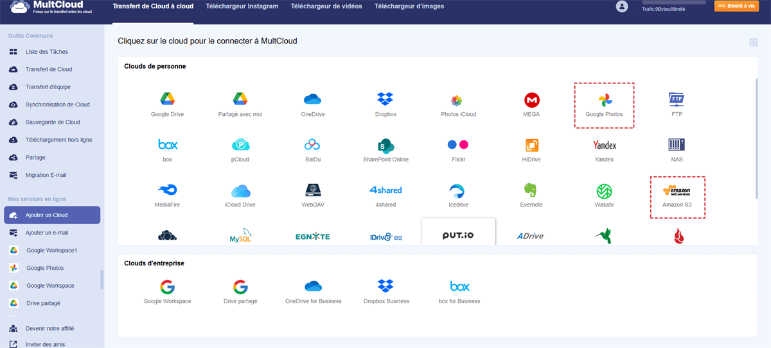Connect MediaFire cloud
Image resolution: width=771 pixels, height=348 pixels.
pos(167,195)
